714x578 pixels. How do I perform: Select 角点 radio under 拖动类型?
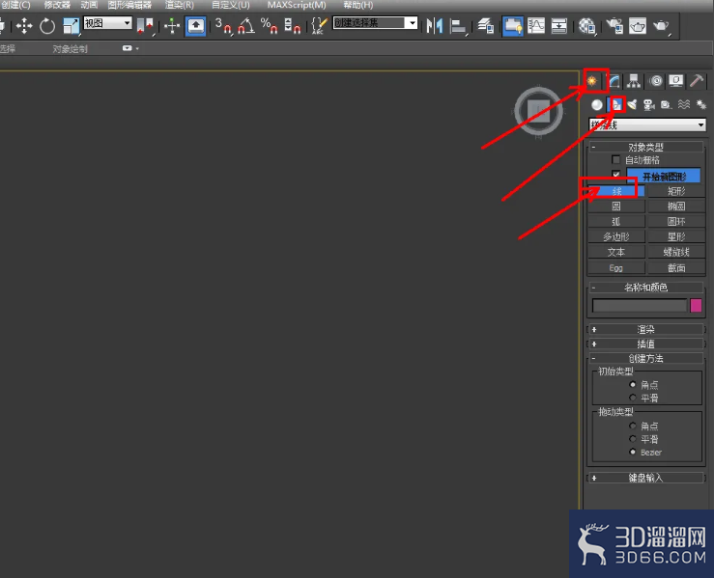(633, 426)
